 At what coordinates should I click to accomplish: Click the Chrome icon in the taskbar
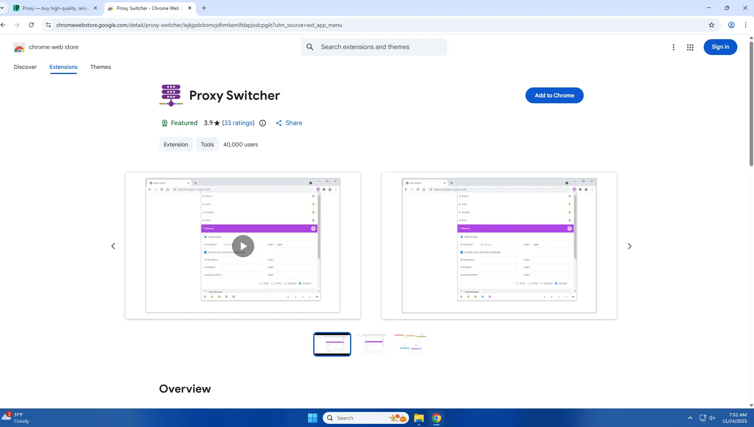436,418
